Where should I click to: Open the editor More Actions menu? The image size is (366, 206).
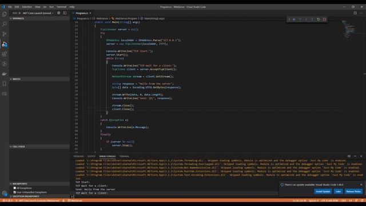(361, 13)
